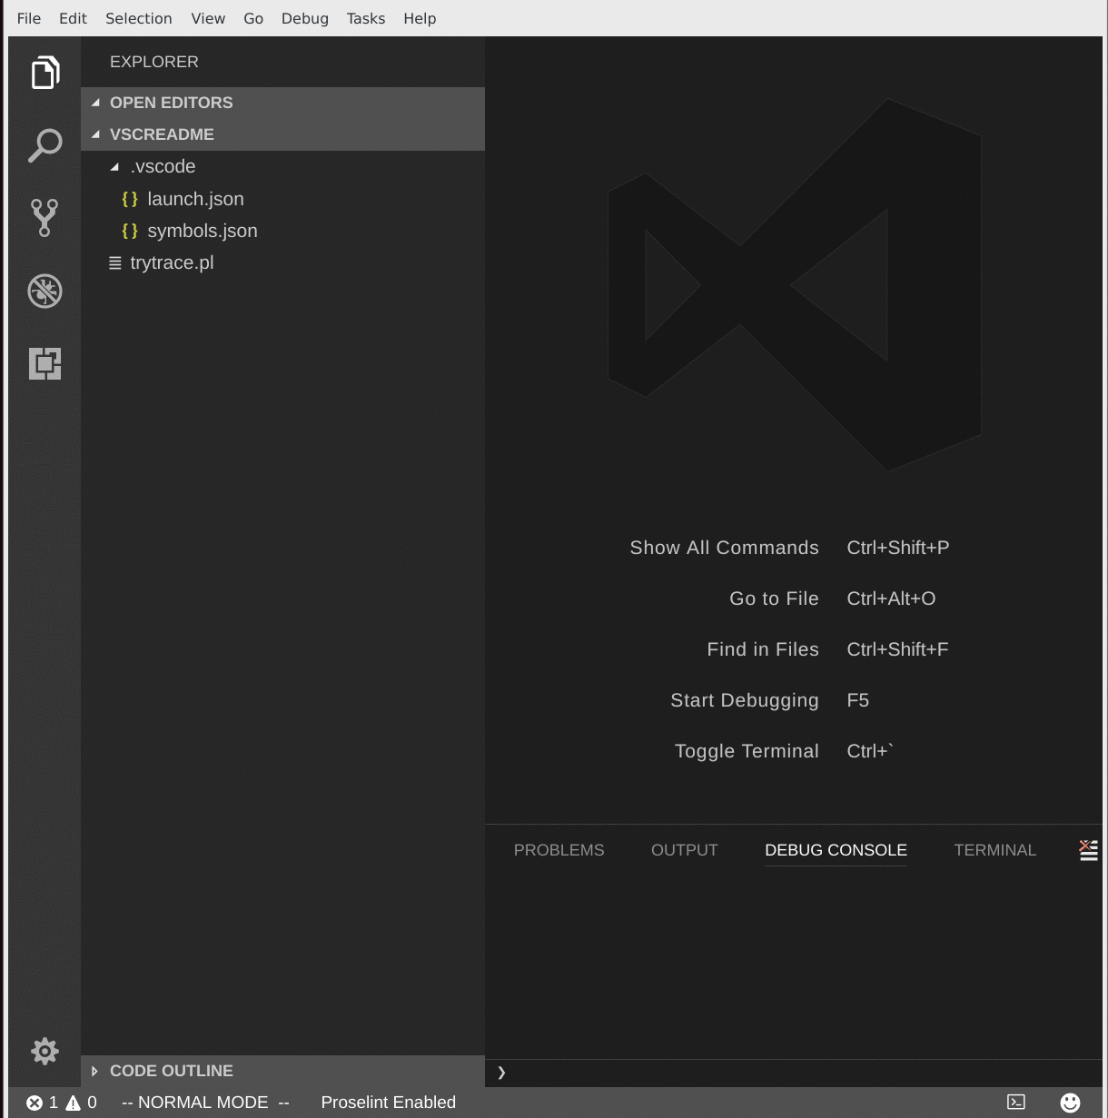The height and width of the screenshot is (1118, 1108).
Task: Open the Search view in activity bar
Action: (x=45, y=145)
